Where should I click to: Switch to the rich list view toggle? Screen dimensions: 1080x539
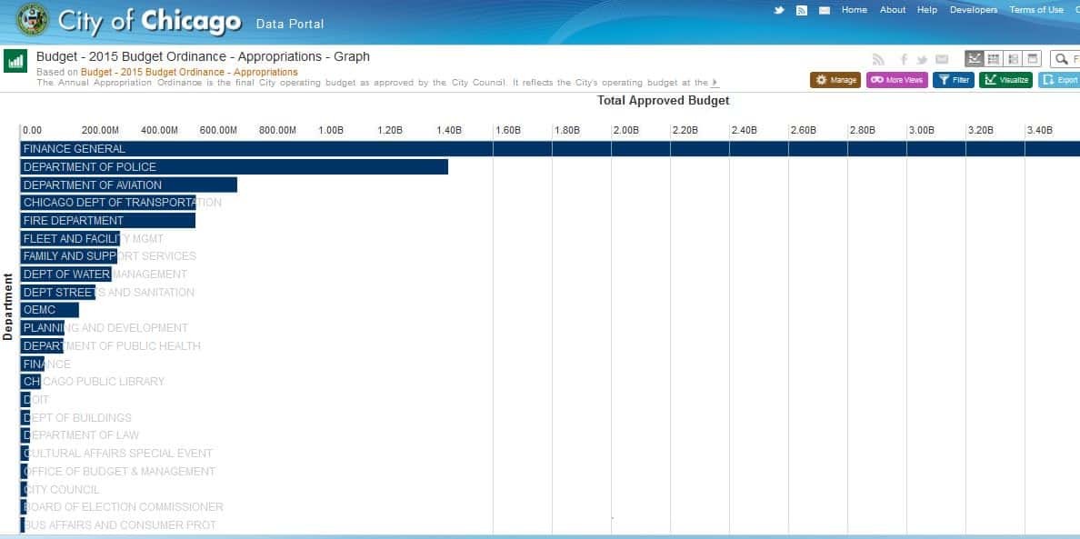pyautogui.click(x=1013, y=59)
